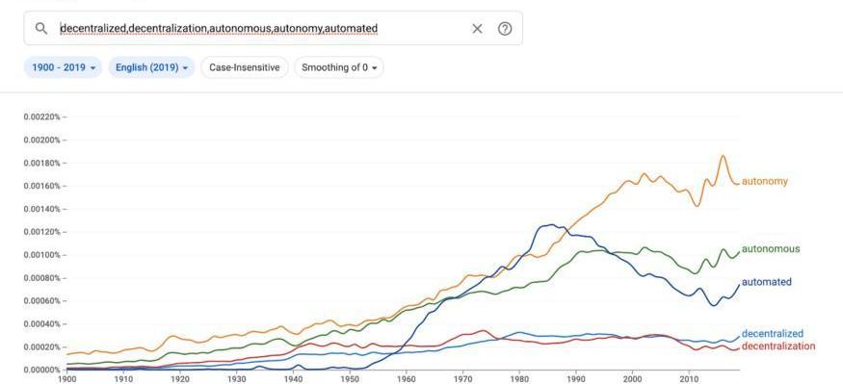
Task: Select the autonomous series label
Action: click(771, 248)
